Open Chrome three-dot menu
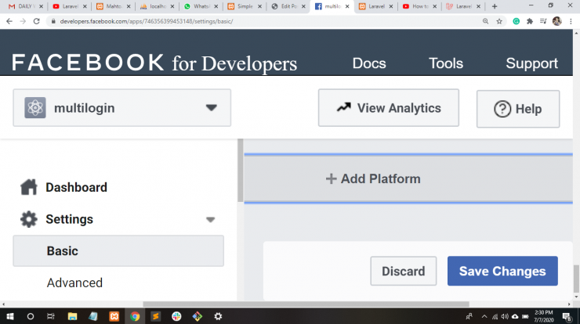This screenshot has height=324, width=580. click(571, 21)
